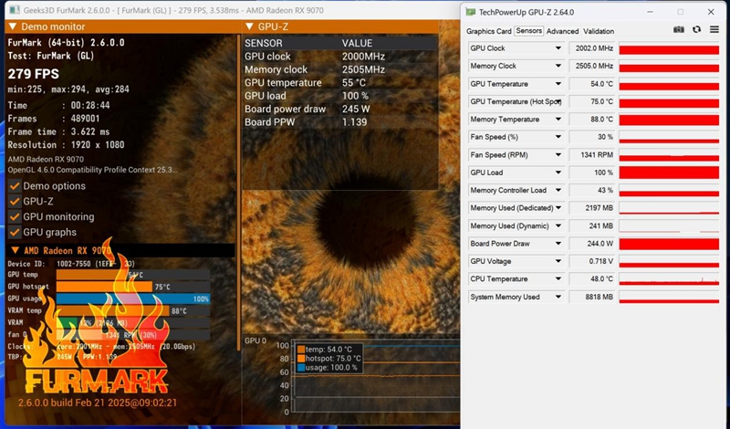Open the Memory Used (Dynamic) dropdown
730x429 pixels.
[558, 226]
